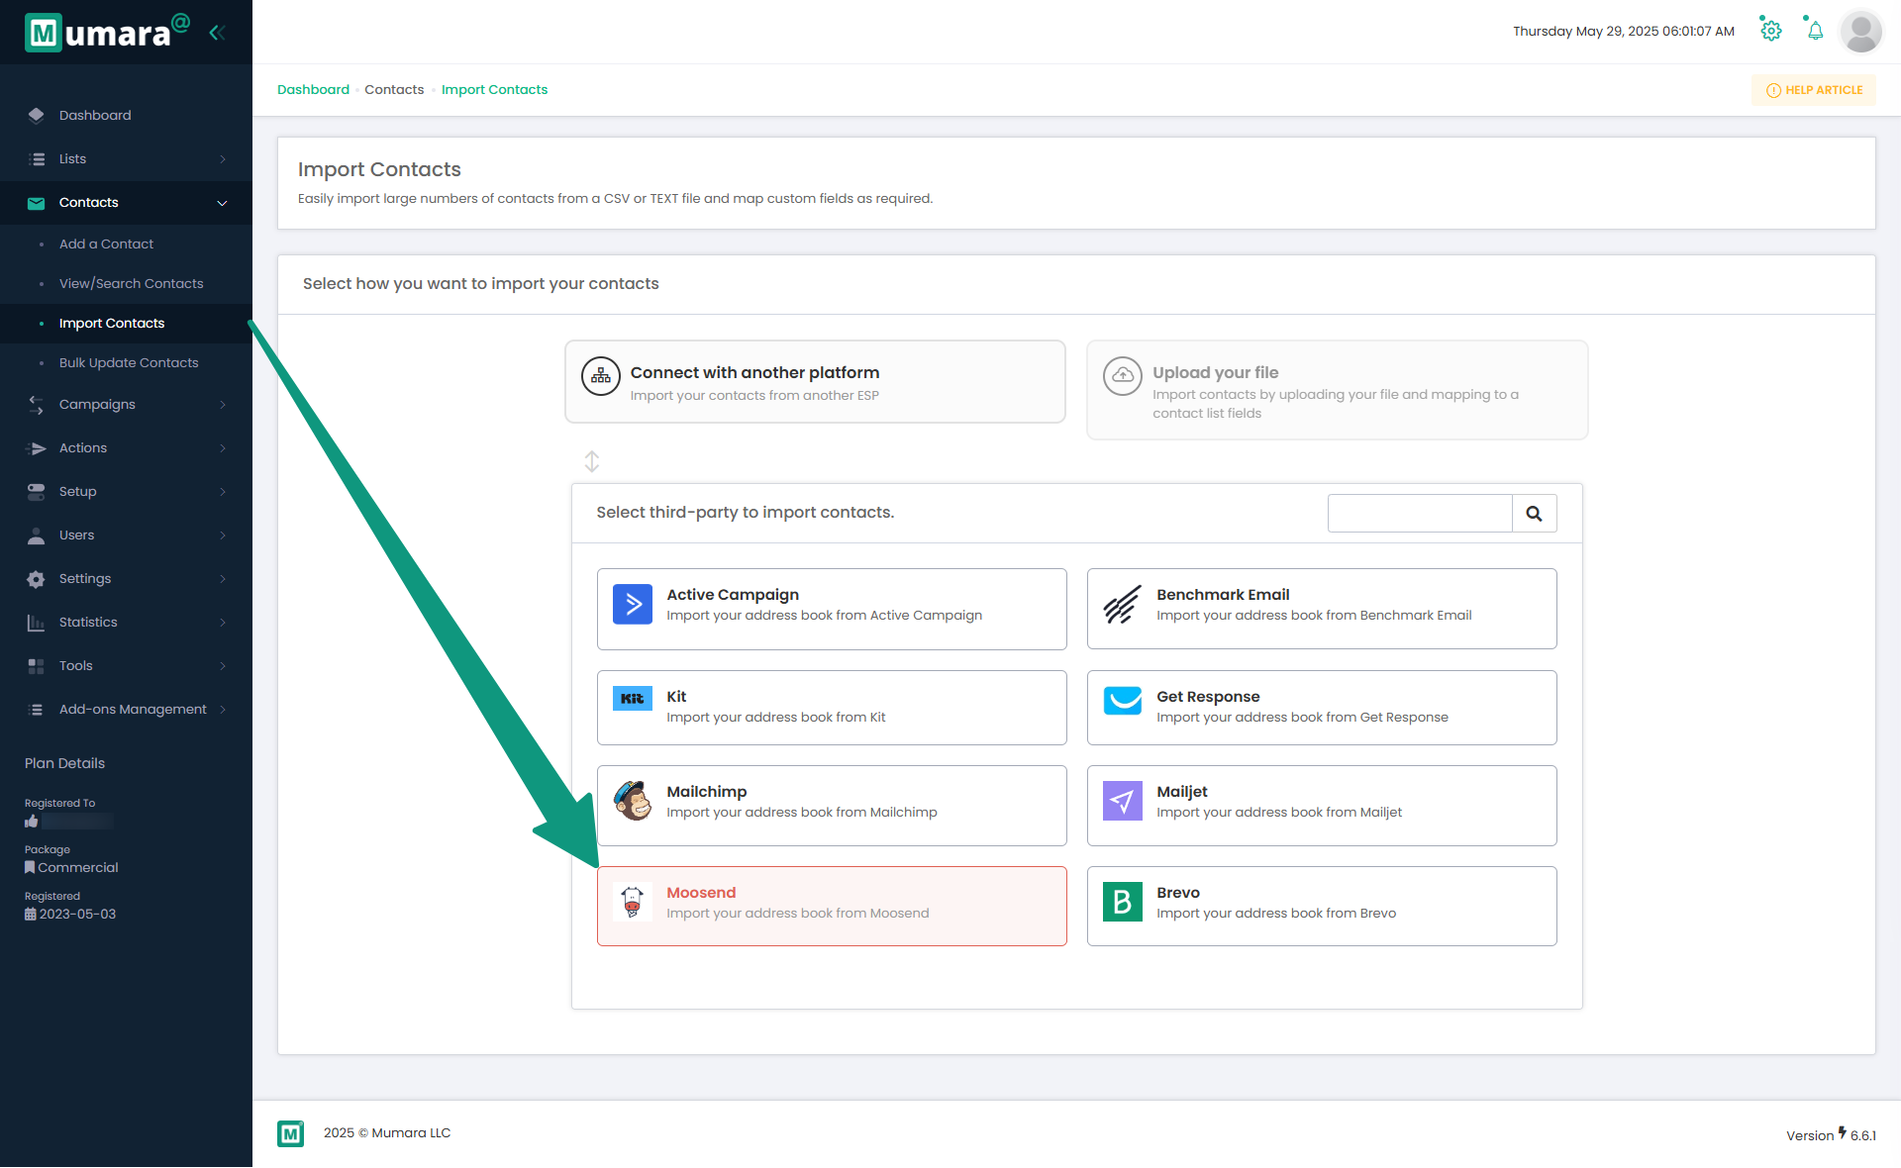The width and height of the screenshot is (1901, 1168).
Task: Open the HELP ARTICLE button
Action: click(x=1814, y=90)
